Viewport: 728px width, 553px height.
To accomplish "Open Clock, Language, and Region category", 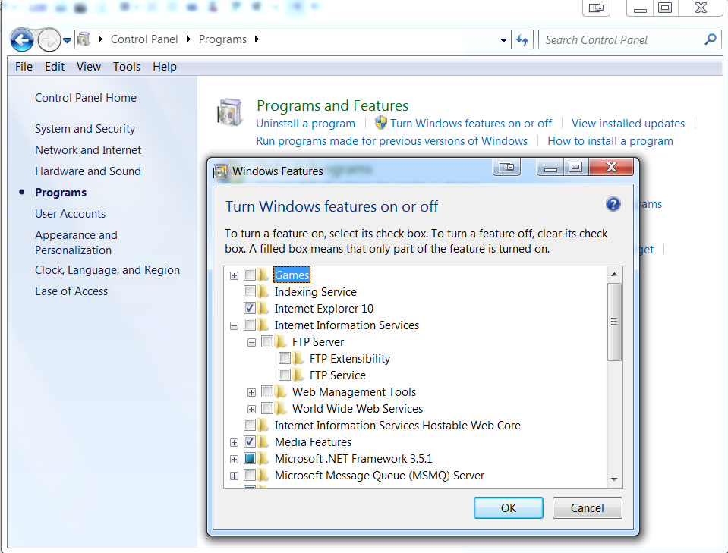I will click(107, 270).
